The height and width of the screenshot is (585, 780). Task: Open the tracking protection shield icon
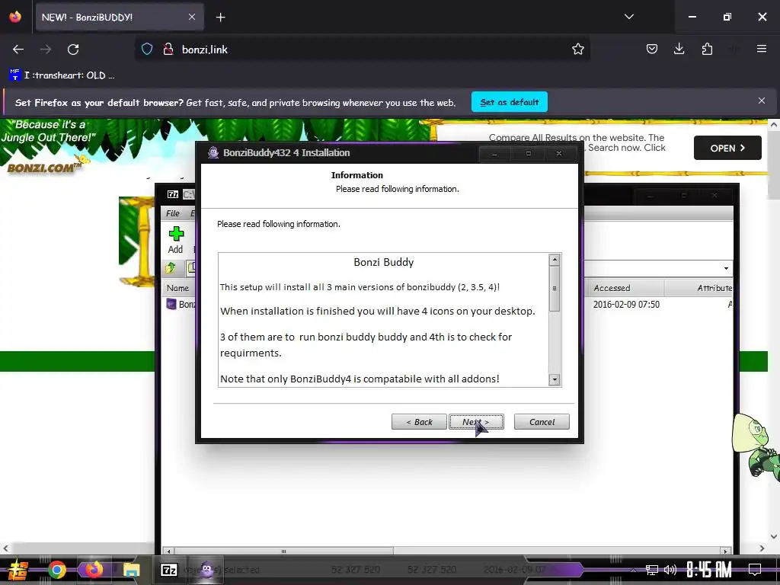click(x=147, y=49)
